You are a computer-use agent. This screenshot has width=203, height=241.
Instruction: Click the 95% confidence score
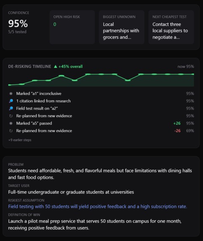[18, 24]
